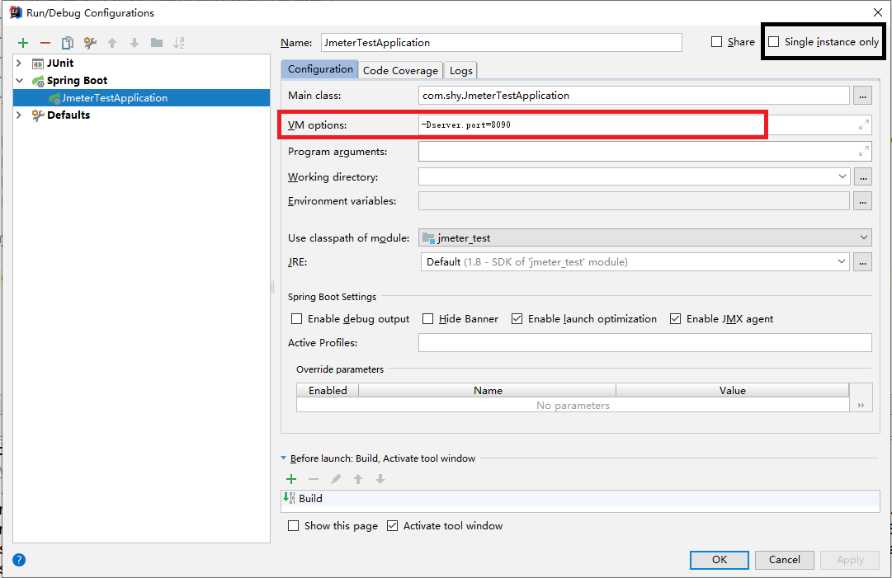
Task: Create a new folder for configurations
Action: (x=156, y=42)
